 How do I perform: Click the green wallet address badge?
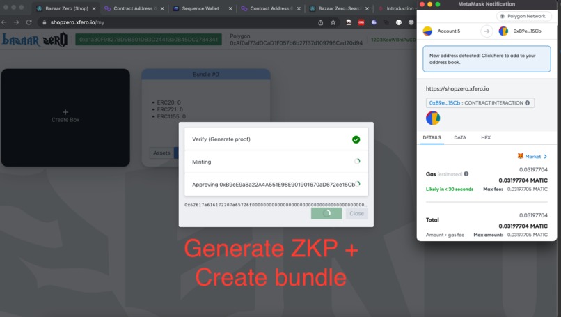(x=148, y=40)
